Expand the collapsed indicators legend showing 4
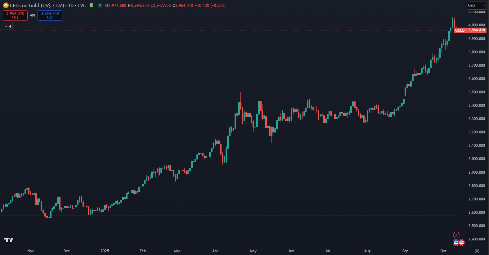 pyautogui.click(x=8, y=26)
